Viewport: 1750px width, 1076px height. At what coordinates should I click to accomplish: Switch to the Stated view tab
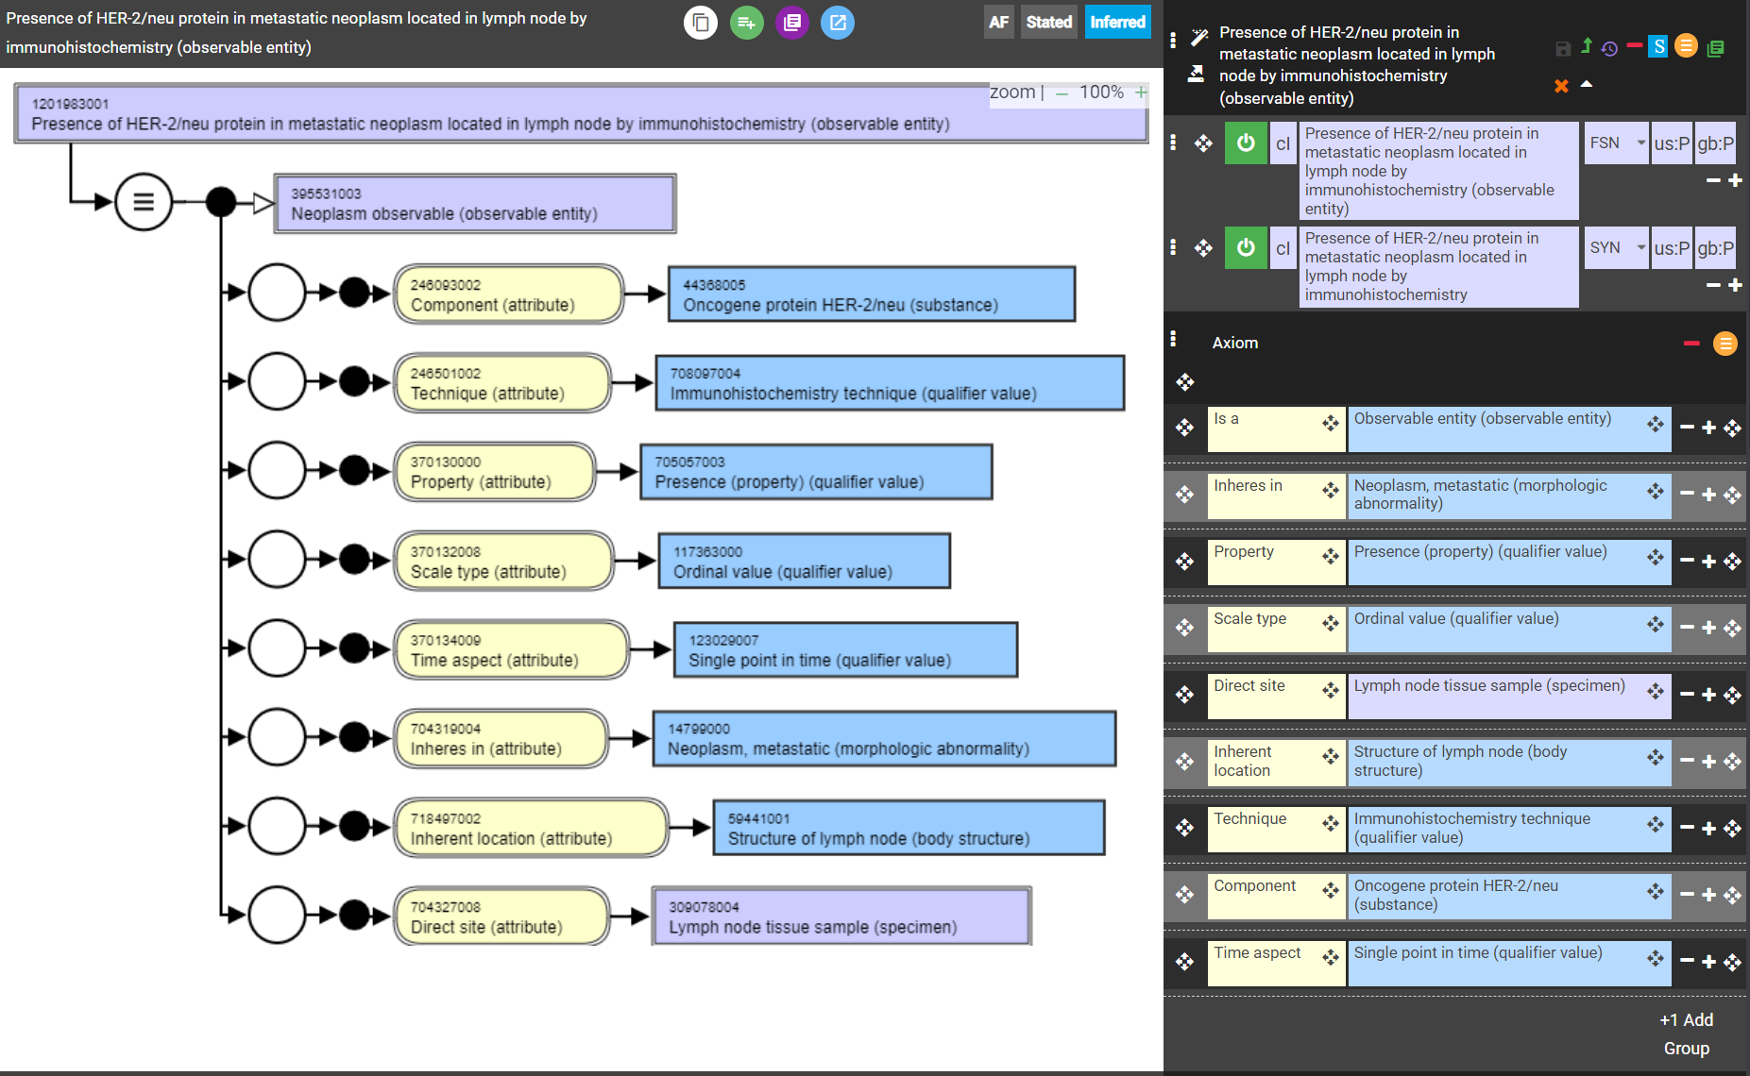(x=1048, y=23)
